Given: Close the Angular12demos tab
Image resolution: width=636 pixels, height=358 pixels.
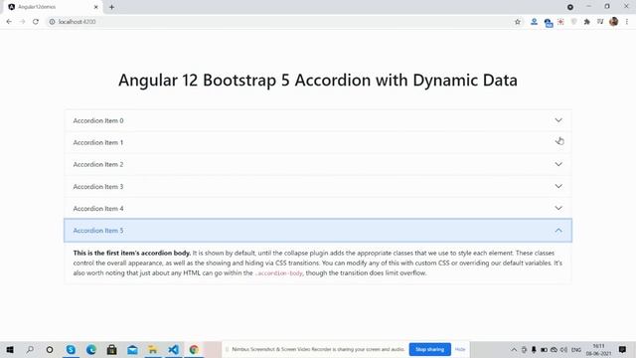Looking at the screenshot, I should point(96,7).
